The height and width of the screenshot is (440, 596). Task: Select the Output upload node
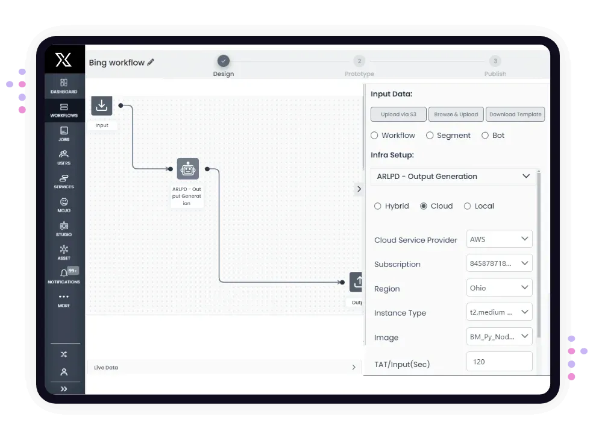tap(356, 282)
